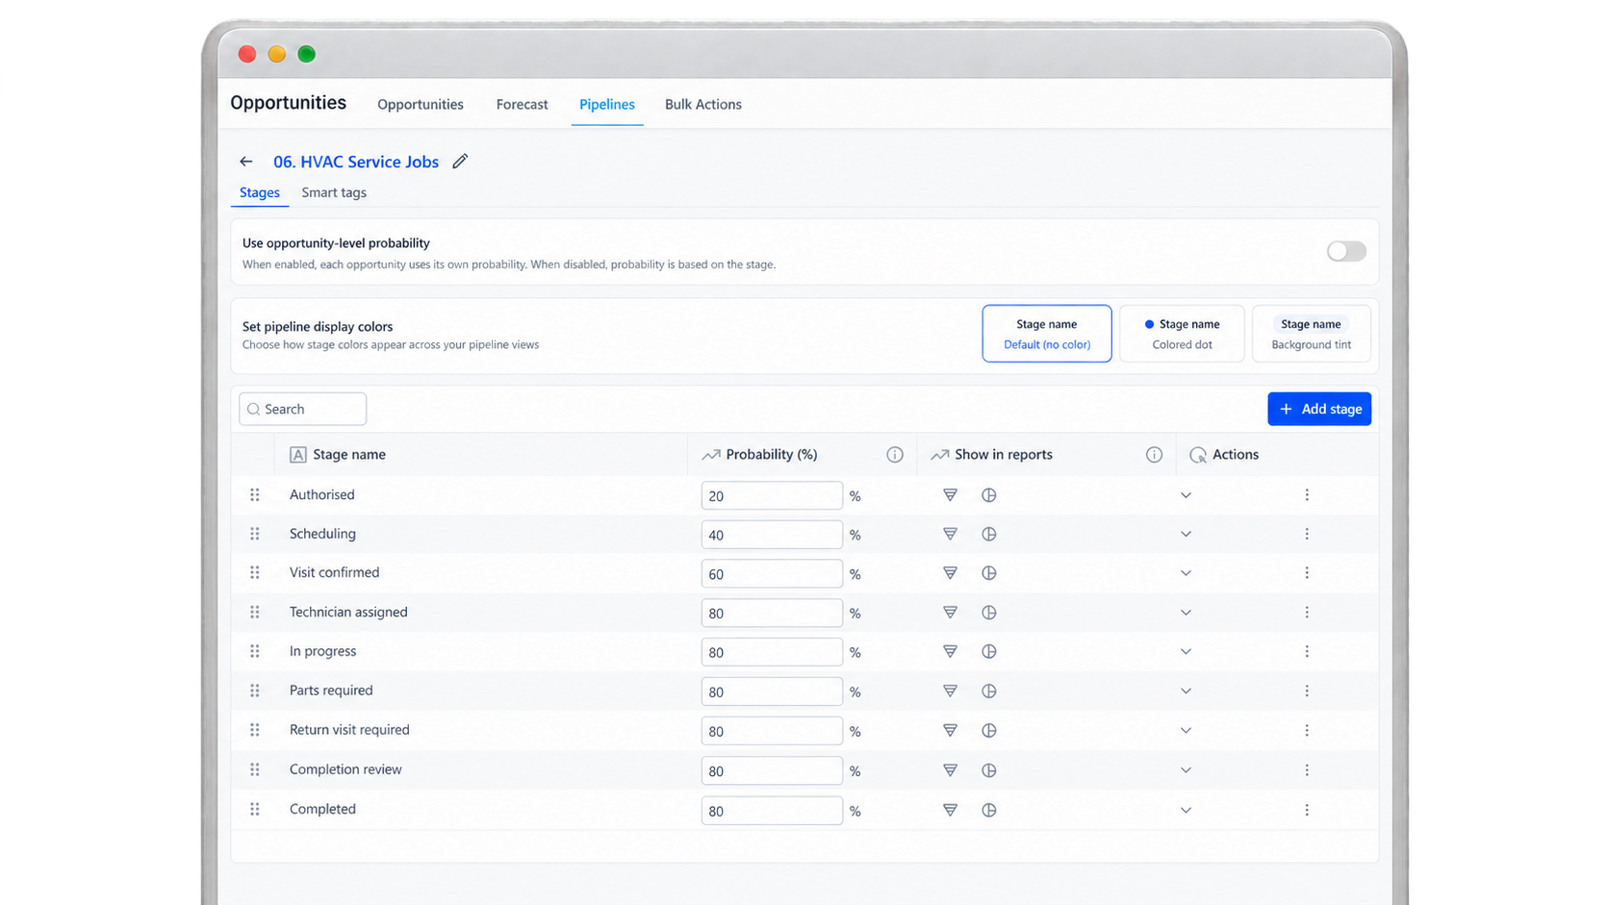Click the stage Search field
Viewport: 1608px width, 905px height.
click(x=302, y=409)
